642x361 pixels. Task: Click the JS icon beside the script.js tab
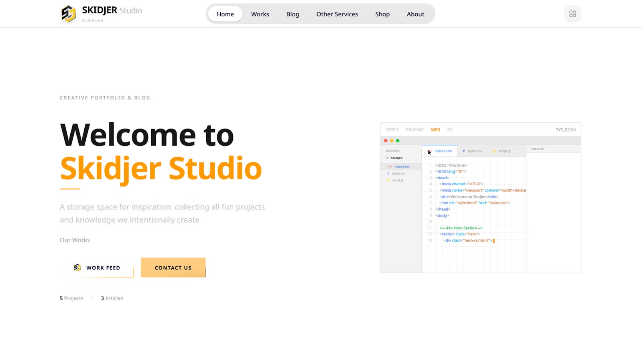coord(494,151)
